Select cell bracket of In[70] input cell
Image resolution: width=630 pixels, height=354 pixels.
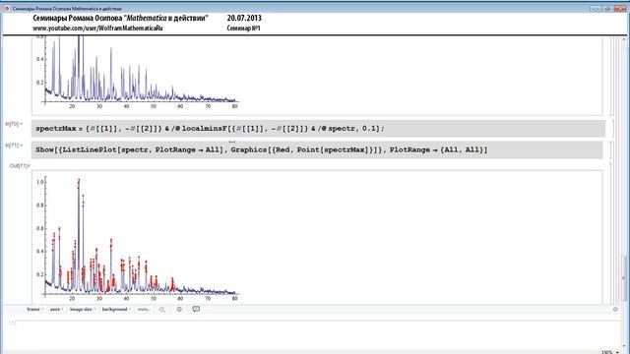click(x=612, y=129)
